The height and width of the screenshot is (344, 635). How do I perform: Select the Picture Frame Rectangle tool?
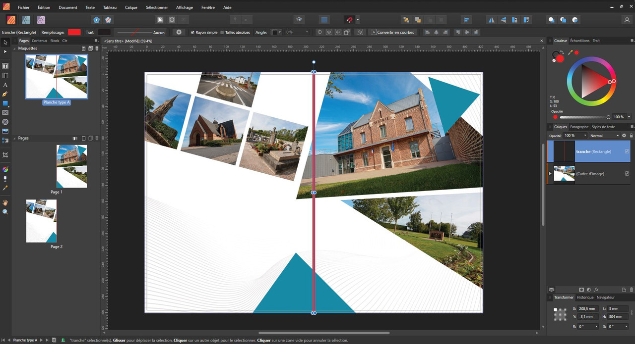(5, 113)
